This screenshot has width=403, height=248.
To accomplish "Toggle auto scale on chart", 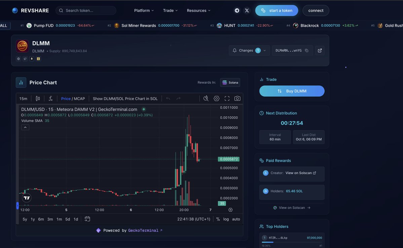I will pyautogui.click(x=236, y=219).
